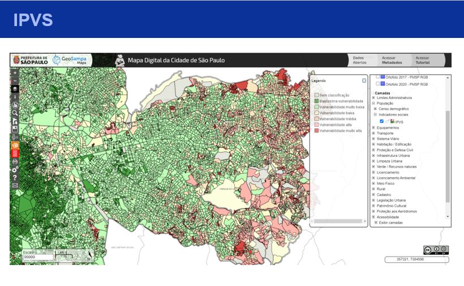Expand the Transporte layer group
The image size is (464, 286).
373,134
